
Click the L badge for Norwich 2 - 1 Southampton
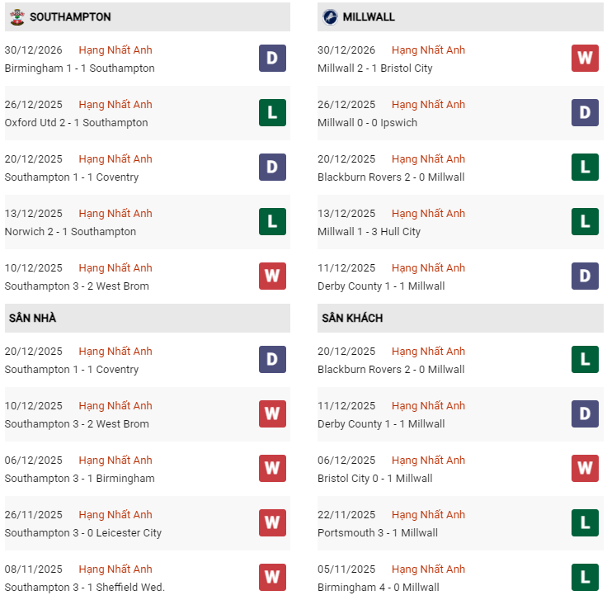coord(272,222)
